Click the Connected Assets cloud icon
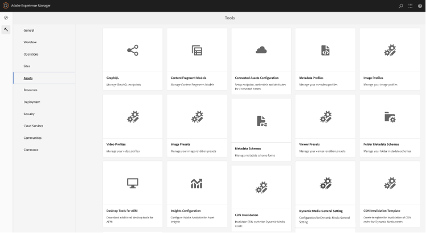Image resolution: width=426 pixels, height=233 pixels. (261, 50)
